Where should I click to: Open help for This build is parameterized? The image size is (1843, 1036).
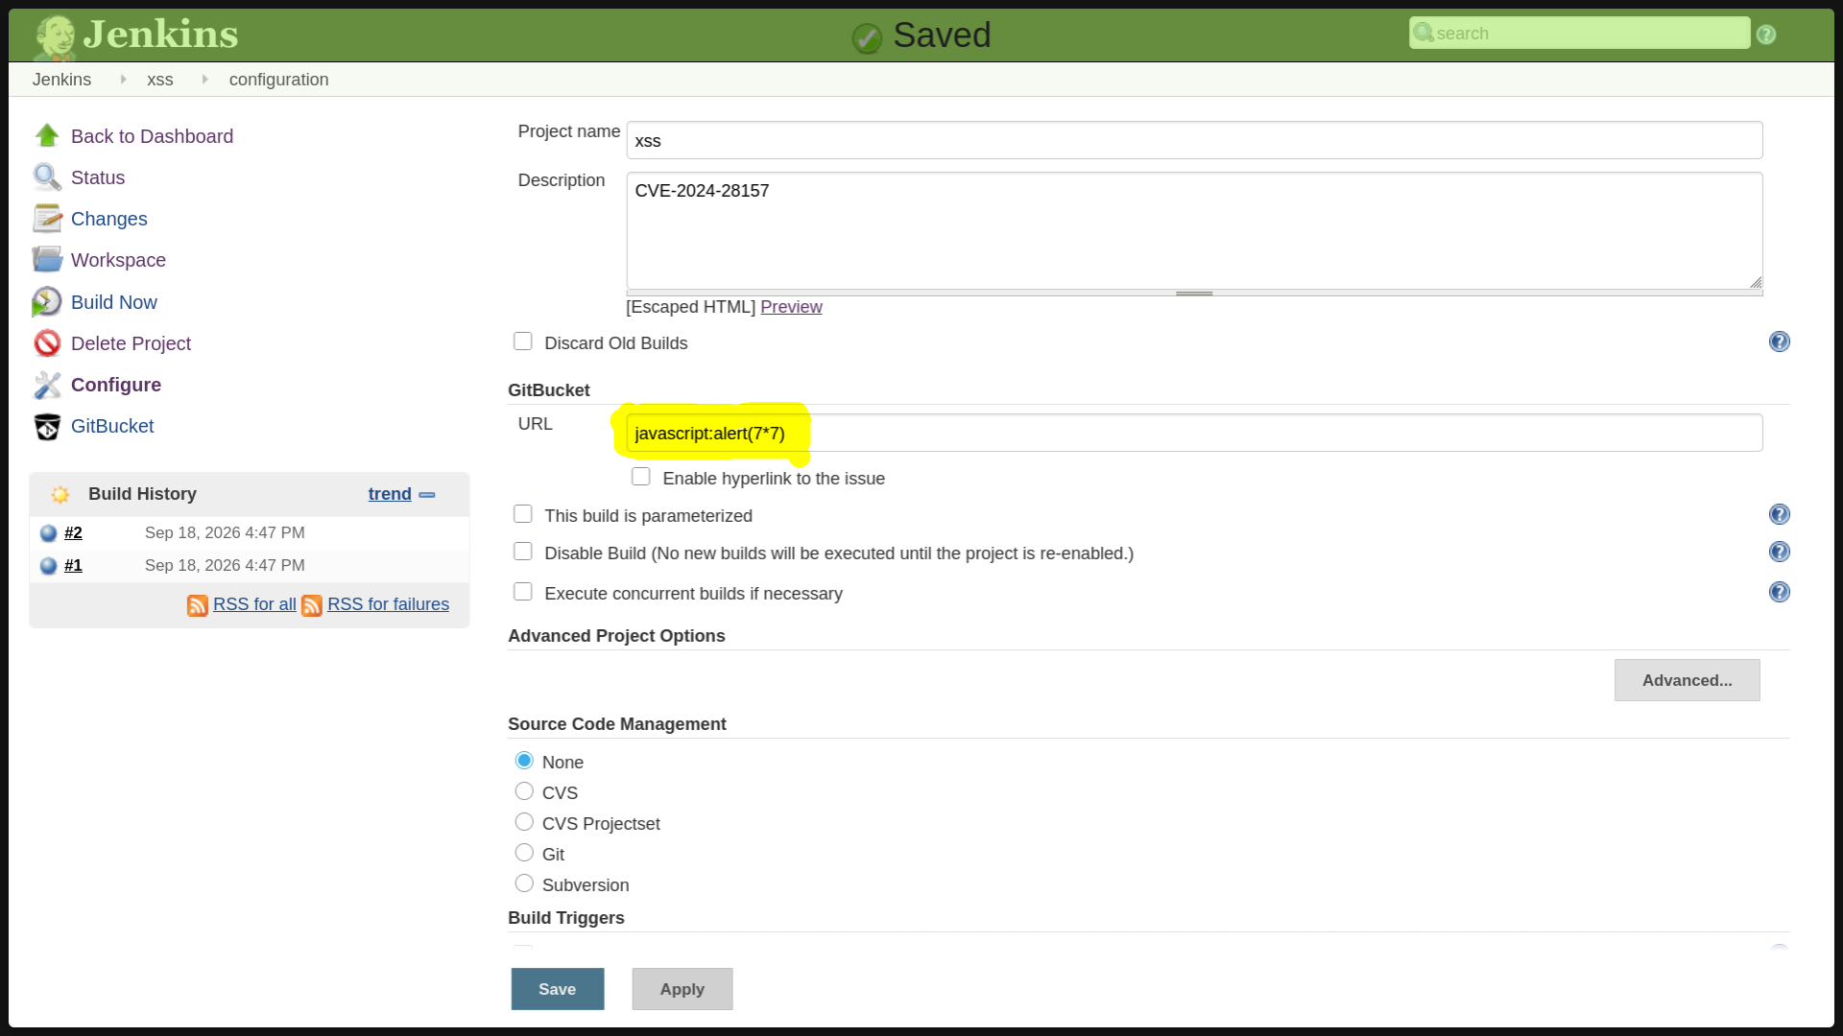point(1780,514)
